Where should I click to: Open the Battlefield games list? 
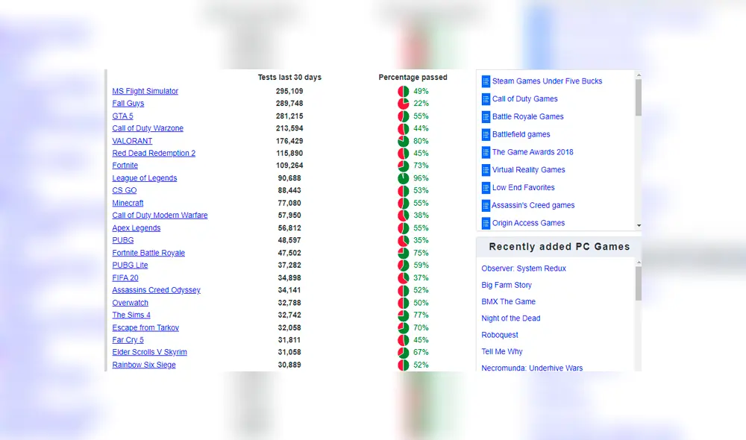point(521,134)
